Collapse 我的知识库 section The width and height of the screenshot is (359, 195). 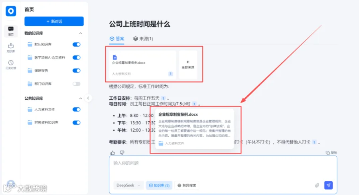pyautogui.click(x=80, y=33)
